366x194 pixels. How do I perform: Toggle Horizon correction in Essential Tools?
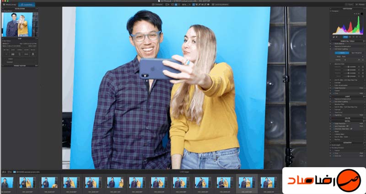[x=333, y=91]
